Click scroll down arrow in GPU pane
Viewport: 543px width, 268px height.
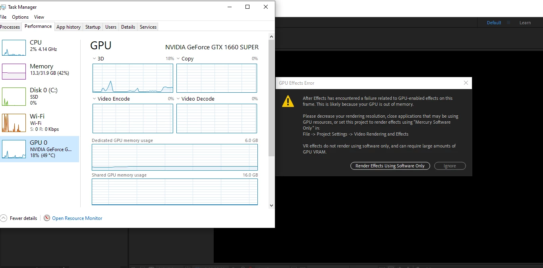click(x=272, y=206)
